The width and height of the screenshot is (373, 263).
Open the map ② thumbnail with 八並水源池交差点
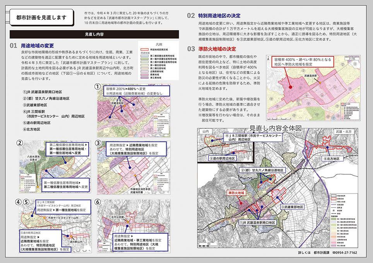55,167
